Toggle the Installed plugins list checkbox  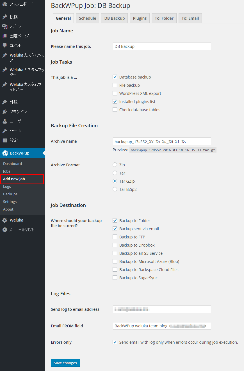tap(115, 101)
